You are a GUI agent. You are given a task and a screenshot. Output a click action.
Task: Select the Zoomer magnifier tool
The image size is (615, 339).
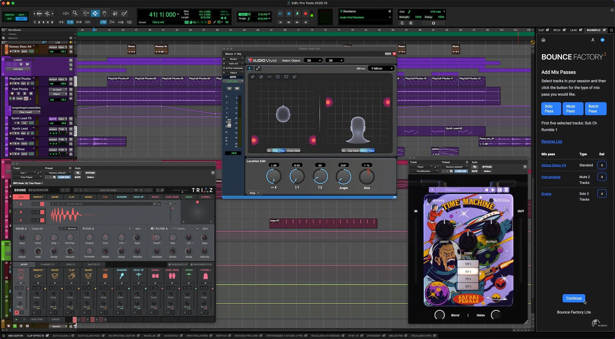click(75, 14)
